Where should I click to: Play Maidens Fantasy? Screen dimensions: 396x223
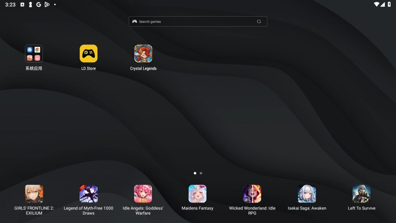(197, 194)
